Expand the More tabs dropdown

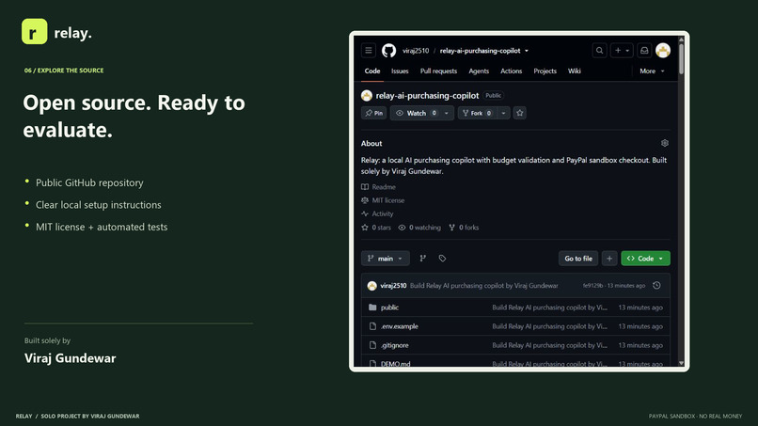pos(652,71)
